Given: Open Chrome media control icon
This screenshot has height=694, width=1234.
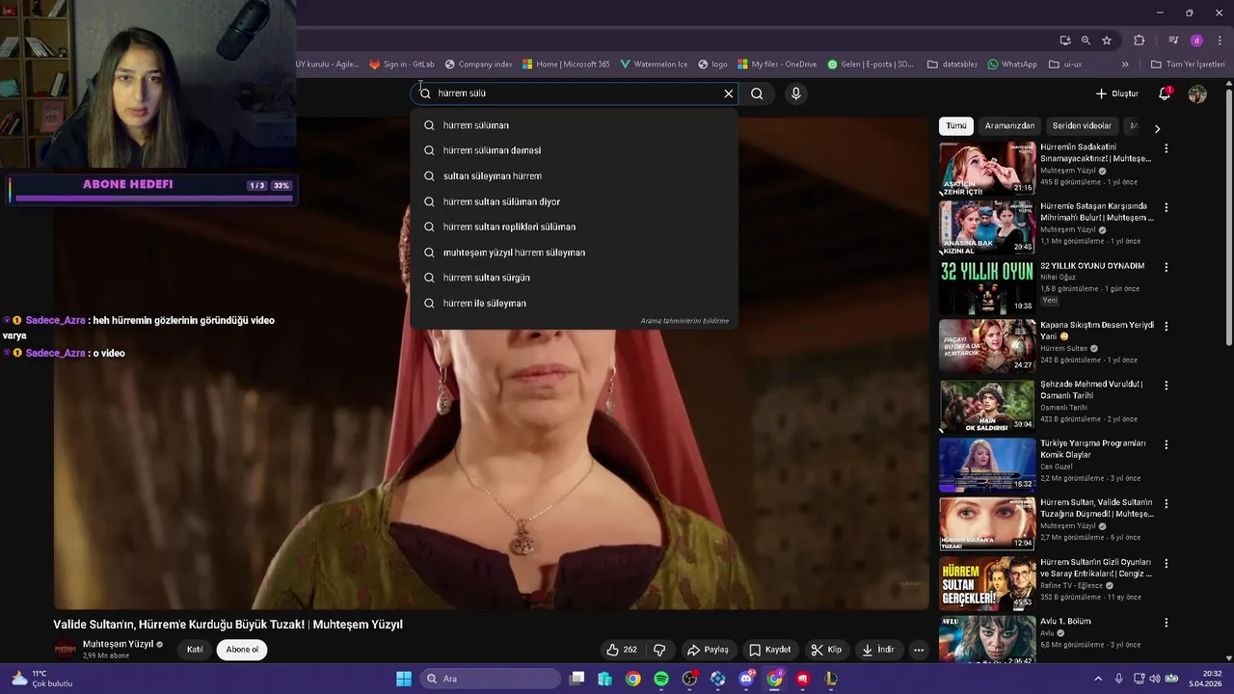Looking at the screenshot, I should click(x=1173, y=40).
